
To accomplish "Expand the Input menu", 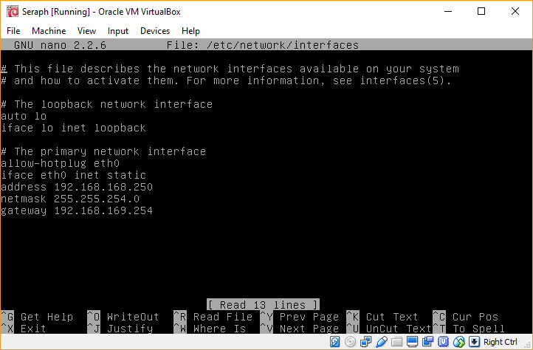I will 117,31.
